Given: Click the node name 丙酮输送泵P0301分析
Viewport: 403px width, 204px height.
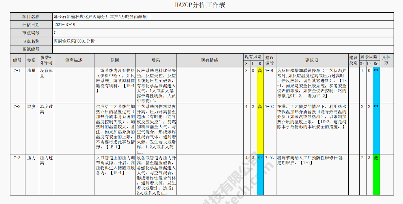Looking at the screenshot, I should tap(74, 41).
